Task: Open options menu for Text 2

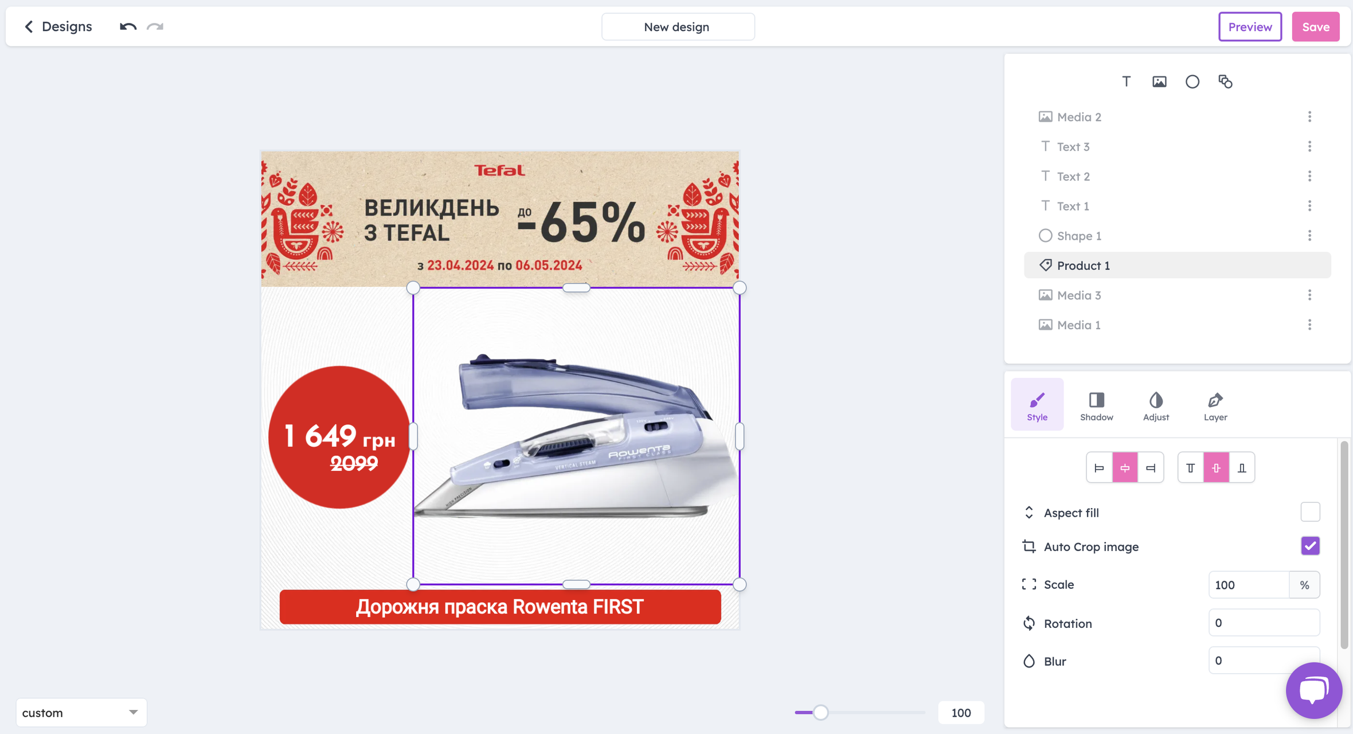Action: [1309, 177]
